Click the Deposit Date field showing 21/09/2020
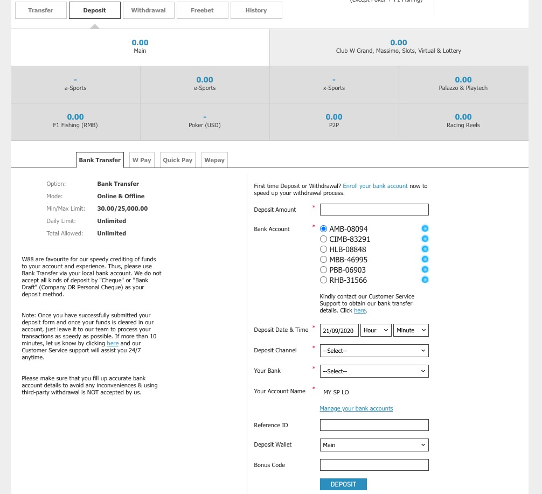The image size is (542, 494). pos(339,330)
